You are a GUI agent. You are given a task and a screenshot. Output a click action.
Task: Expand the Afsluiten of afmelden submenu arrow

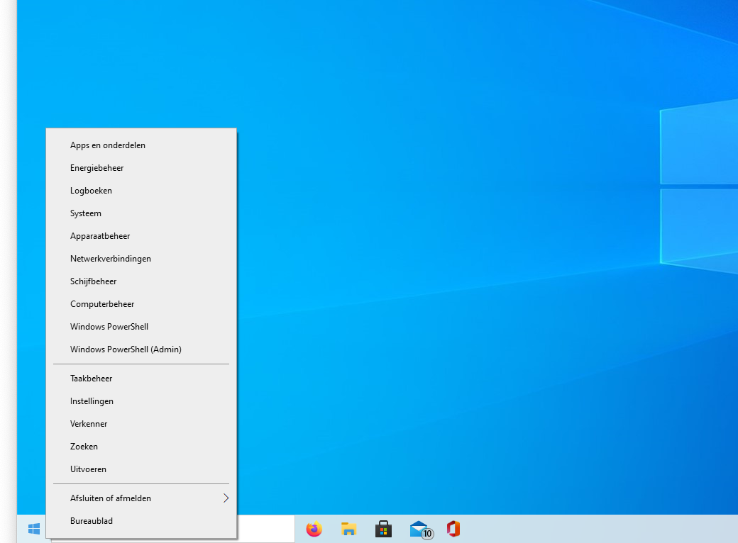(226, 498)
